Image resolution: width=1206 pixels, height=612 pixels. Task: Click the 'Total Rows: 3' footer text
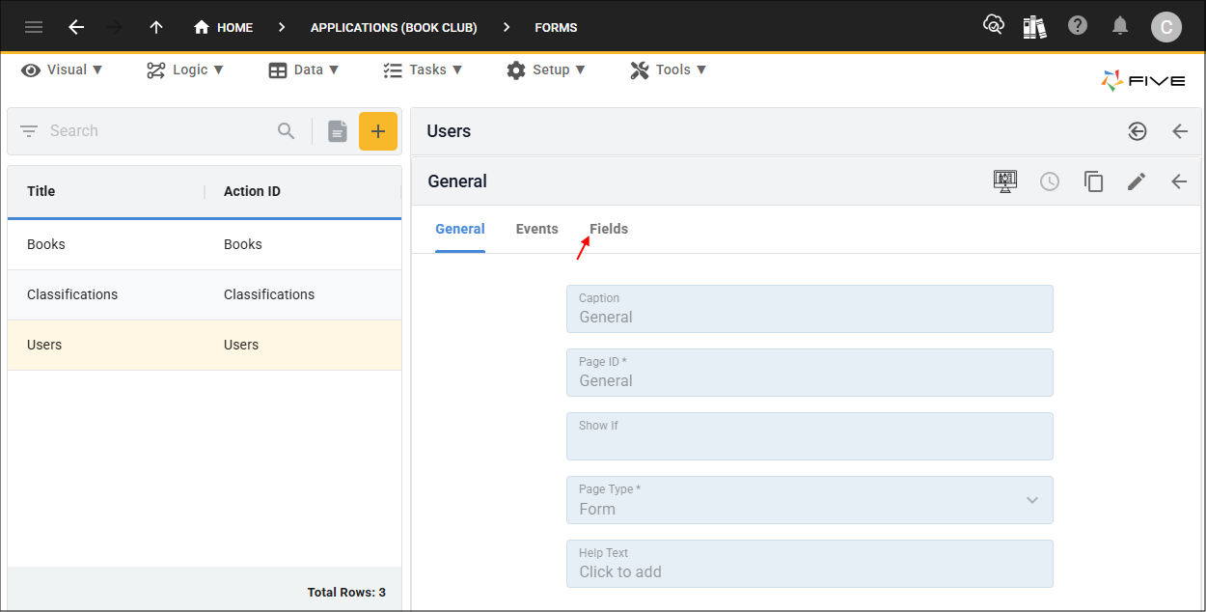346,592
